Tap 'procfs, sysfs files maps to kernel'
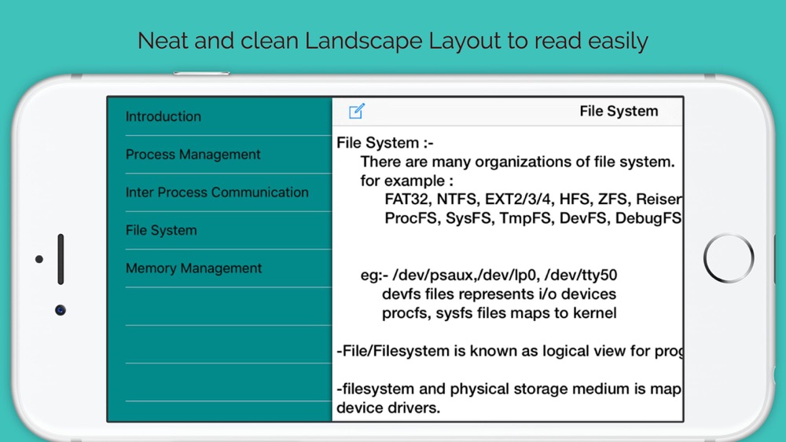Screen dimensions: 786x442 (499, 312)
